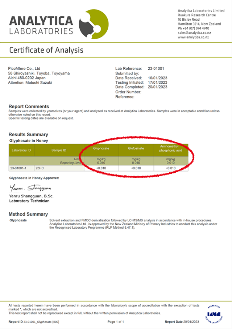Select the table cell 23-01001-1
Screen dimensions: 232x329
pyautogui.click(x=21, y=168)
